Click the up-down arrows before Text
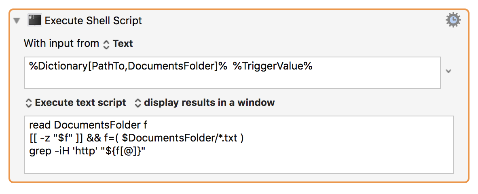The width and height of the screenshot is (478, 194). click(106, 44)
